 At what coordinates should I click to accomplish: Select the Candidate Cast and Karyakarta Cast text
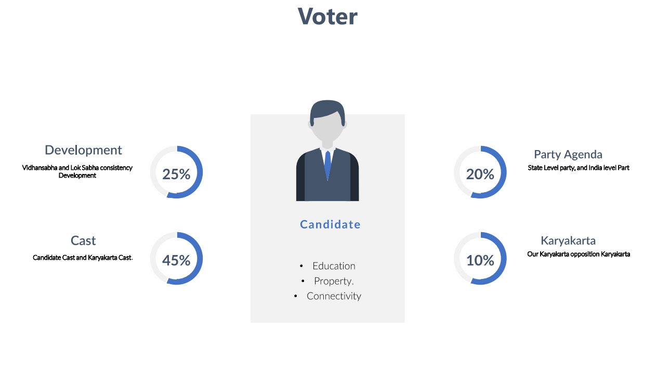(x=83, y=258)
